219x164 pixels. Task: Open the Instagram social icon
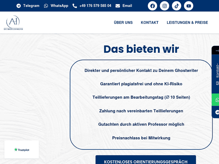(164, 6)
